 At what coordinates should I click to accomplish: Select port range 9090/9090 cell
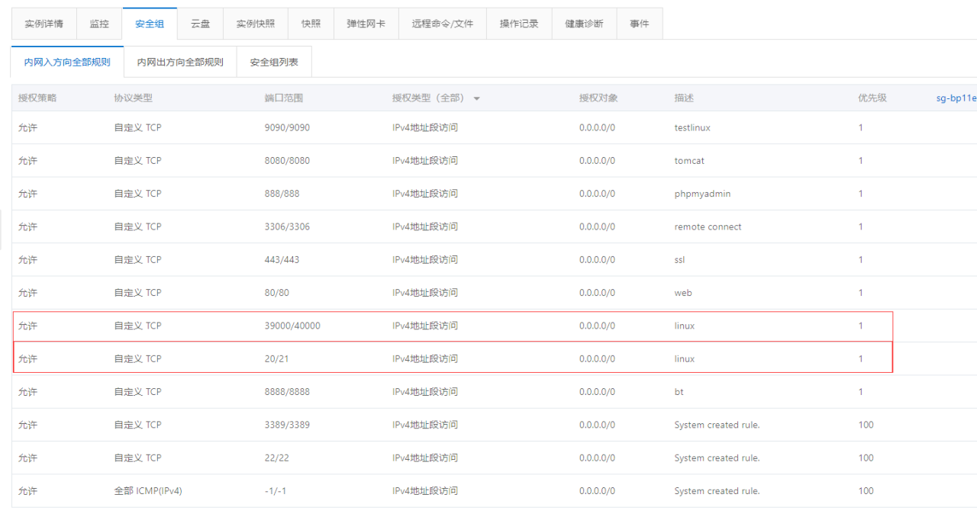coord(287,127)
